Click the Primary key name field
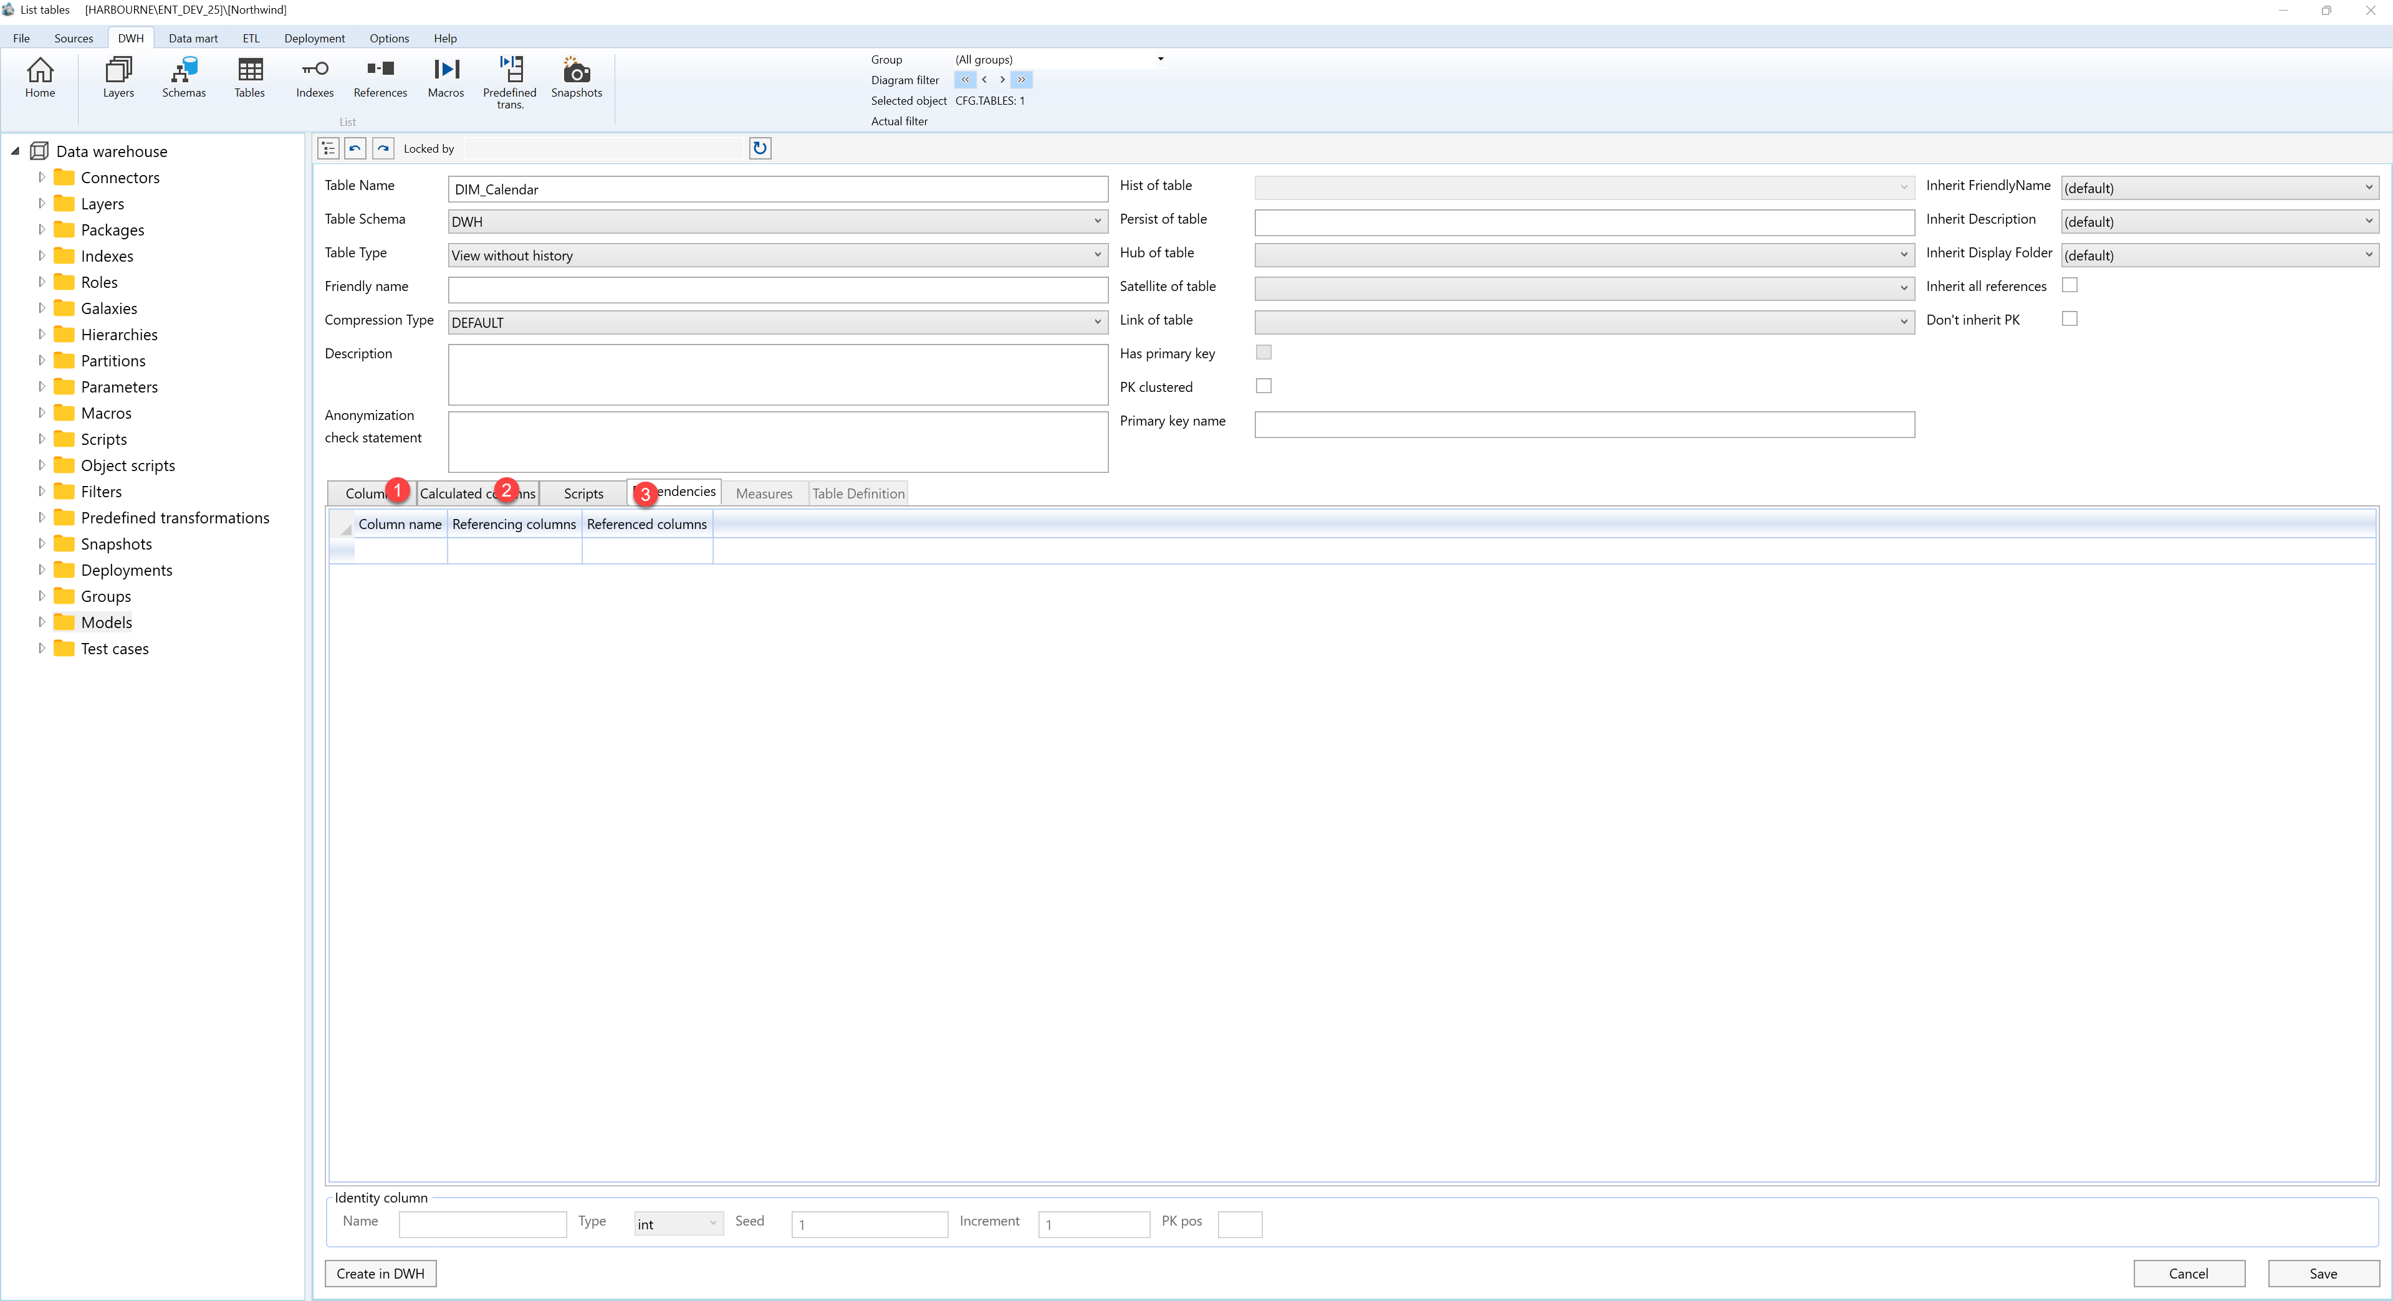Image resolution: width=2393 pixels, height=1301 pixels. click(1584, 424)
